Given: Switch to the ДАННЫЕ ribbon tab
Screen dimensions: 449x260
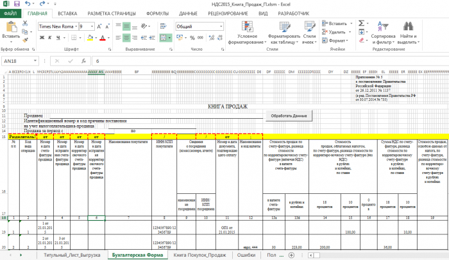Looking at the screenshot, I should pyautogui.click(x=188, y=13).
